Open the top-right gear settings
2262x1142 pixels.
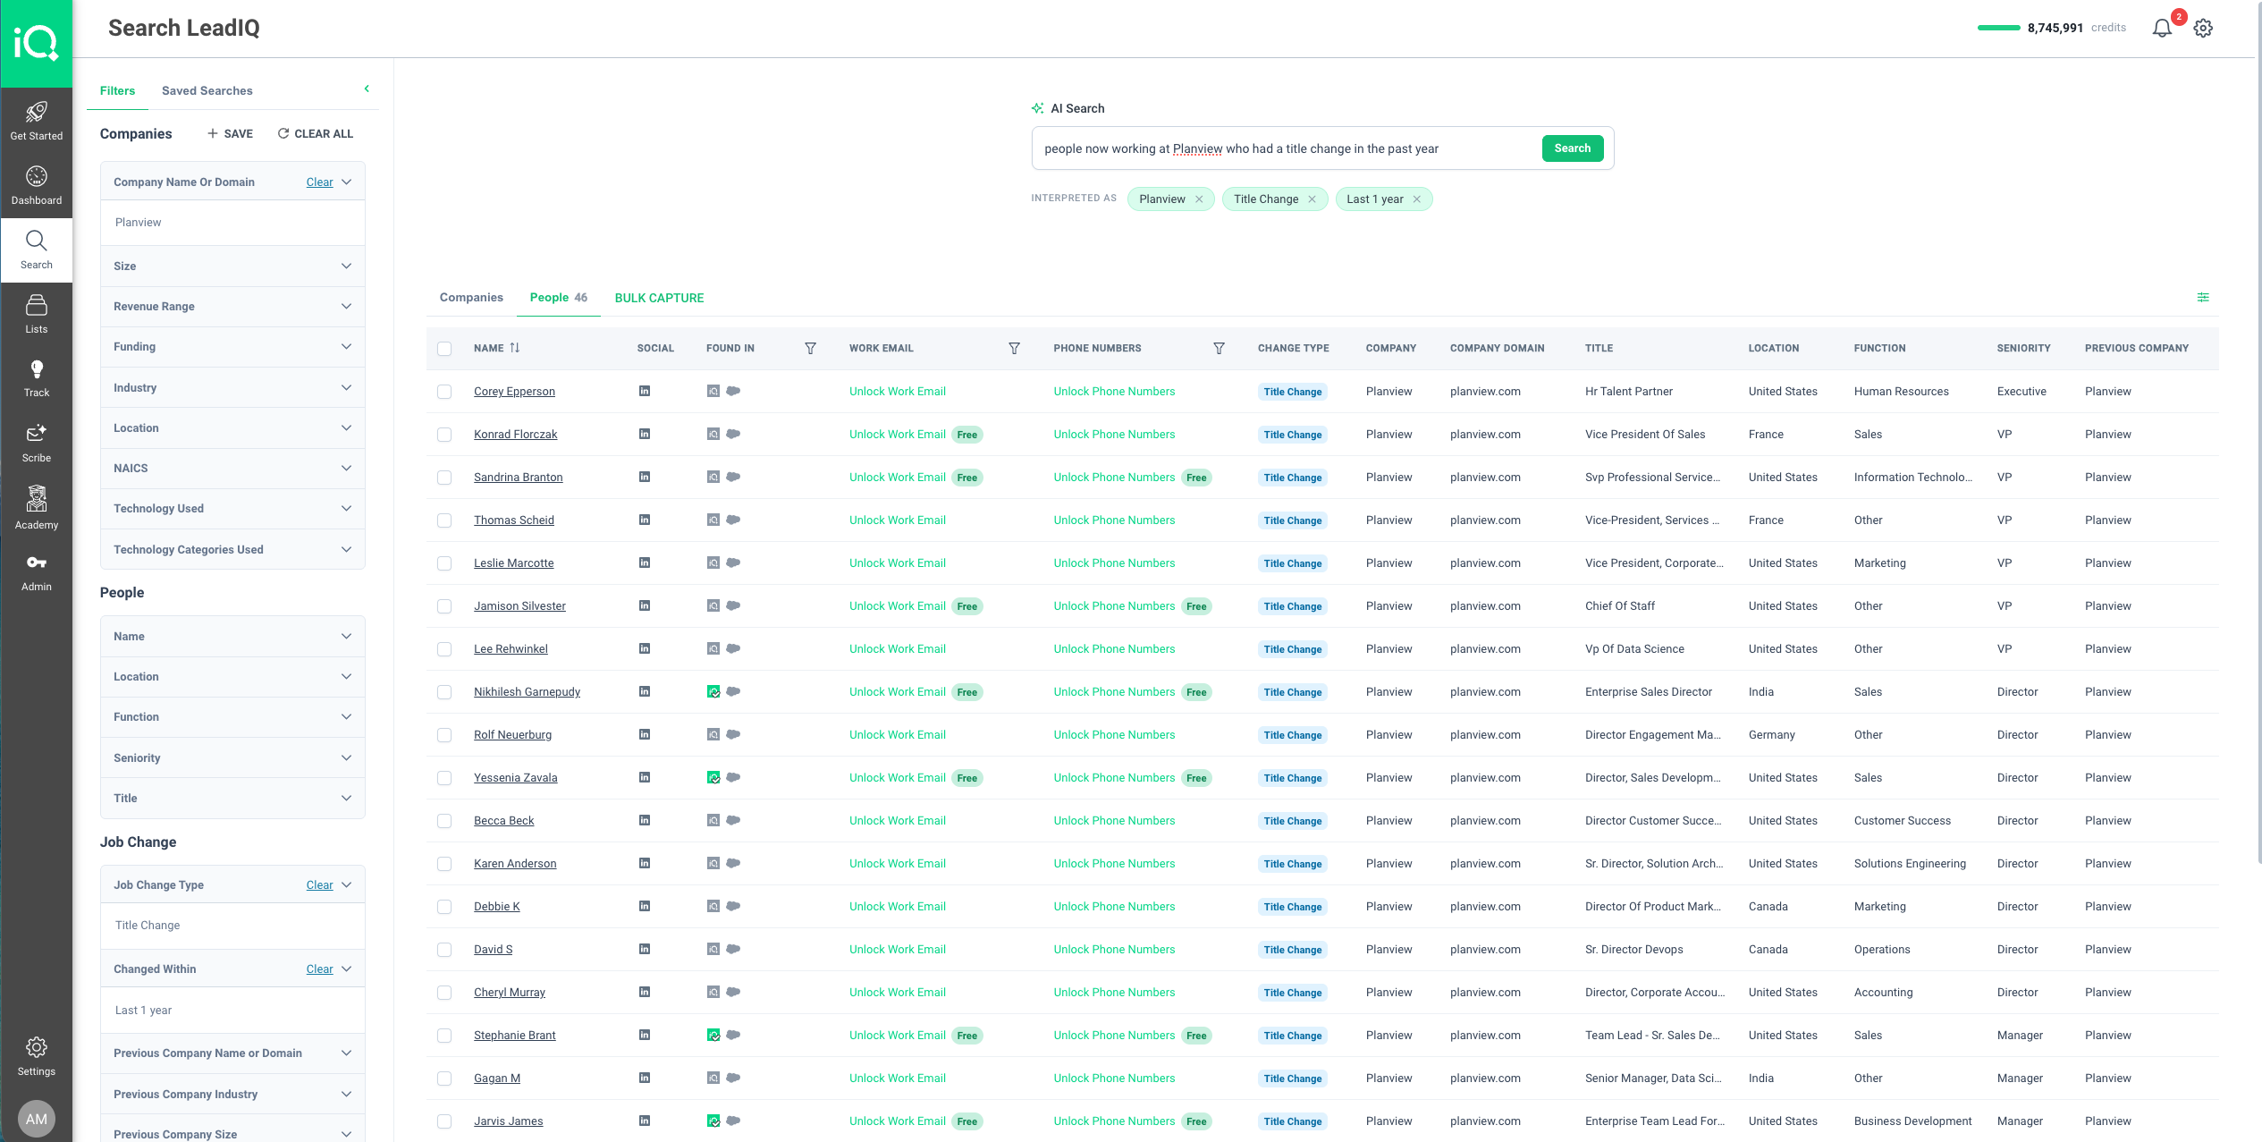pos(2203,28)
